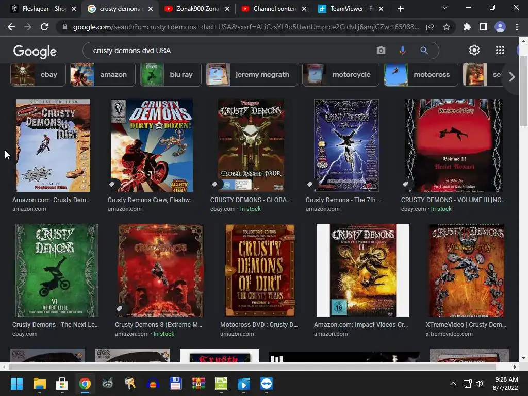Open the network icon in system tray
The height and width of the screenshot is (396, 528).
point(467,384)
